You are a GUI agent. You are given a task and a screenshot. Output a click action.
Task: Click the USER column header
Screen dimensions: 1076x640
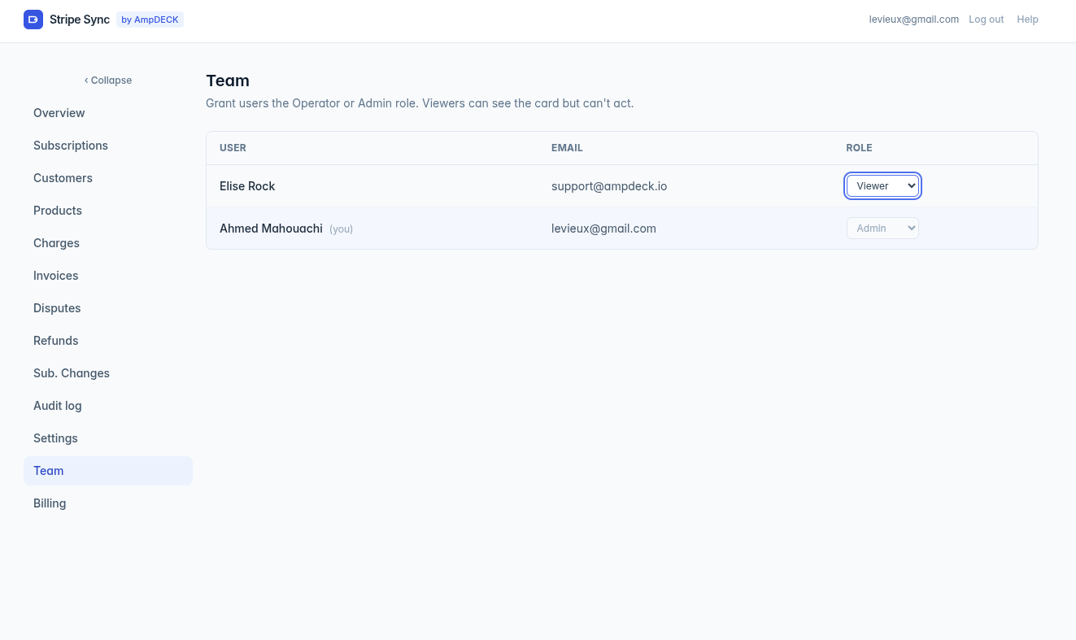(233, 148)
